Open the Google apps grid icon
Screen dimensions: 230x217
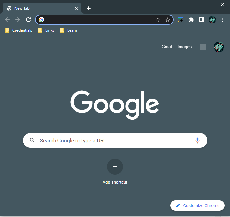(x=203, y=47)
